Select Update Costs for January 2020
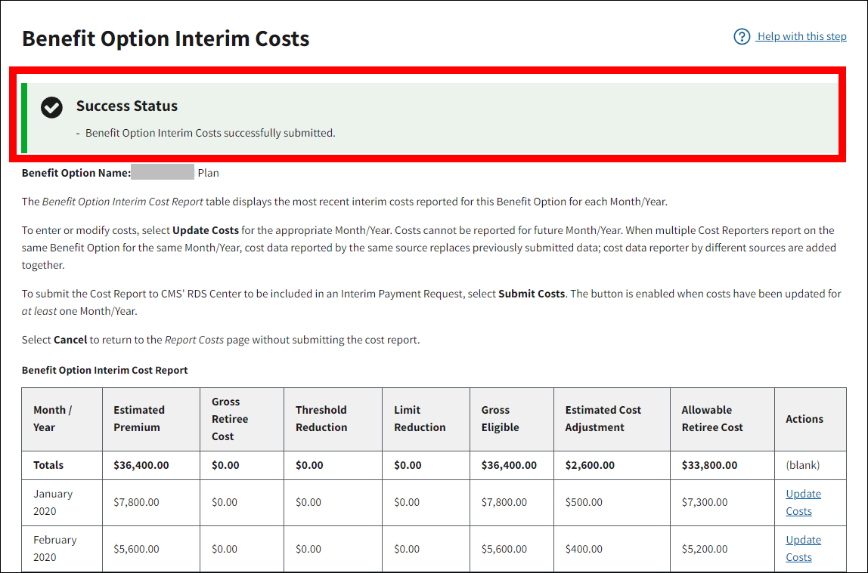868x573 pixels. 803,502
